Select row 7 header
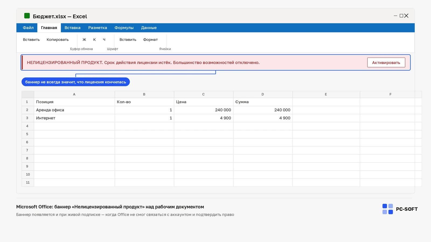 pos(28,150)
